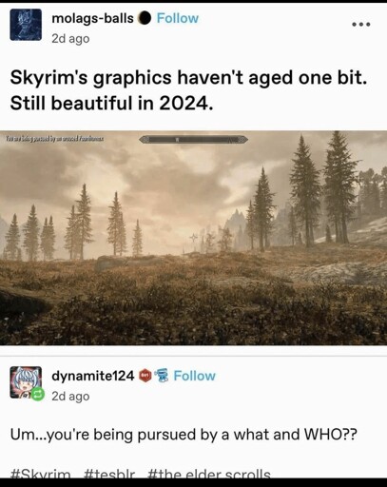Click the molags-balls profile avatar

26,25
